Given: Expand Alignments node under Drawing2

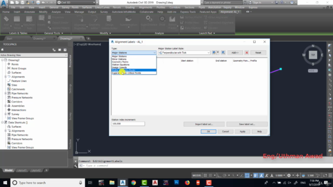Looking at the screenshot, I should (6, 77).
